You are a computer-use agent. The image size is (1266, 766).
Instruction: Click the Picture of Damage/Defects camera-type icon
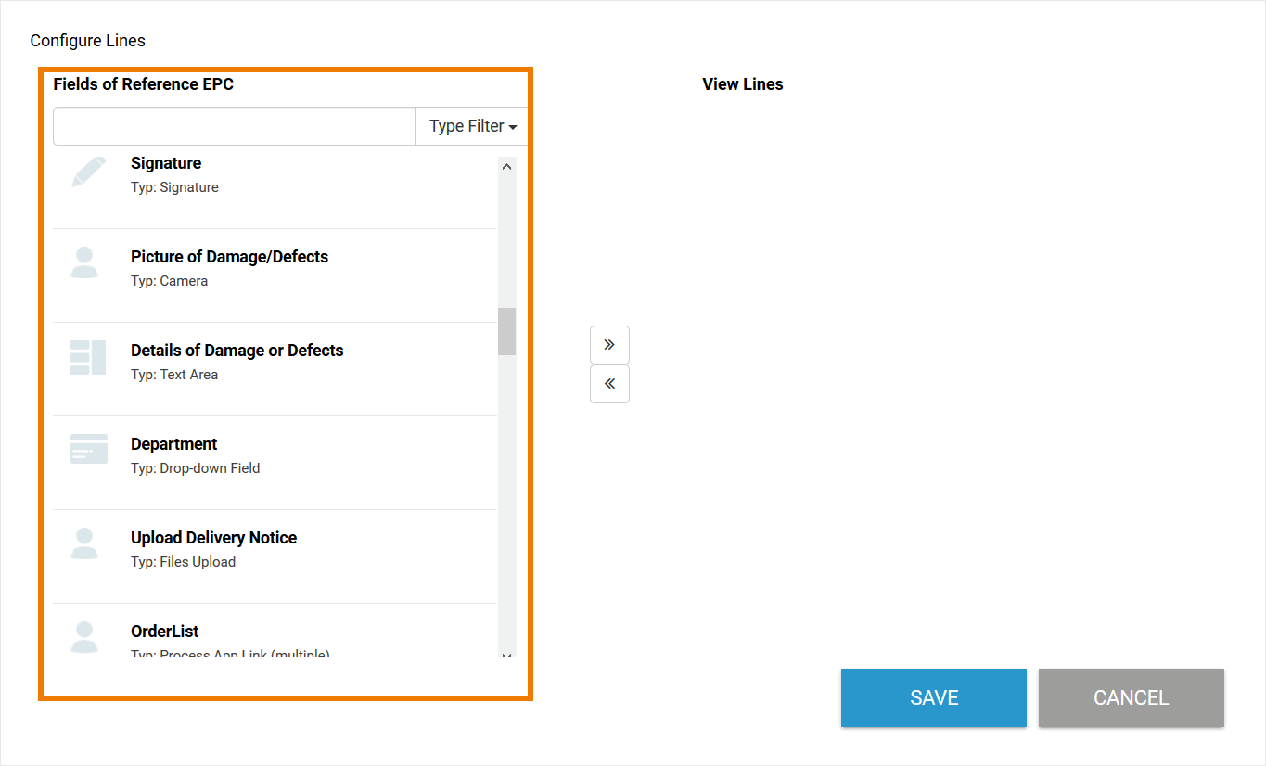pyautogui.click(x=84, y=262)
